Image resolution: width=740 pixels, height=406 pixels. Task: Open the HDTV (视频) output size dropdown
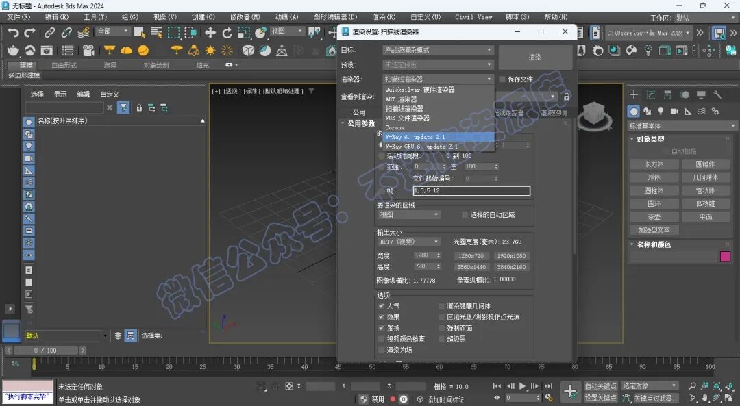408,242
